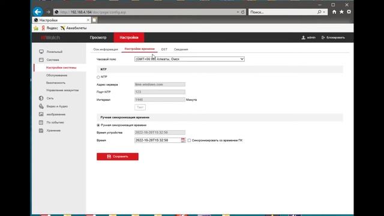Open Изображение section in sidebar

[56, 115]
